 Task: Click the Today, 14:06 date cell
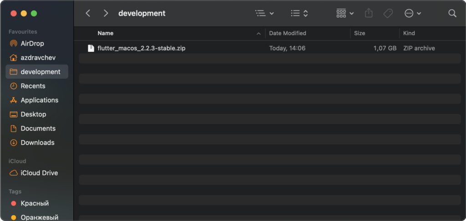(287, 48)
